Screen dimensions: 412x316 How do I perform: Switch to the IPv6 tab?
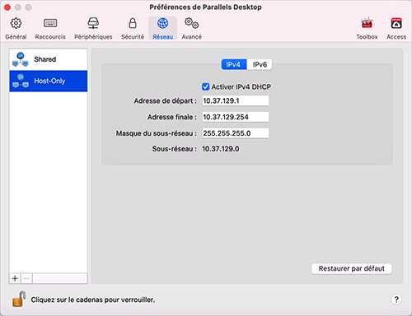pos(260,64)
